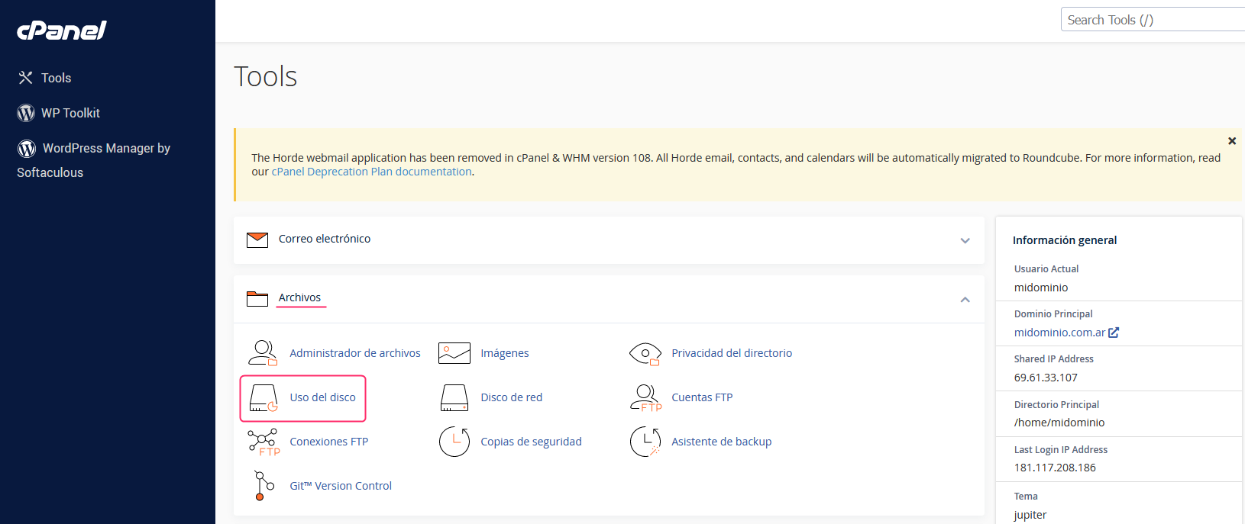Expand the Correo electrónico section chevron
Screen dimensions: 1245x524
tap(965, 240)
